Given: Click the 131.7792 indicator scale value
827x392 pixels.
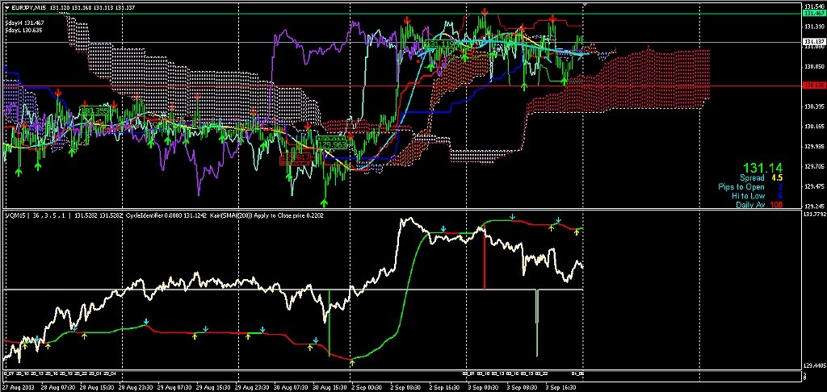Looking at the screenshot, I should (x=814, y=215).
